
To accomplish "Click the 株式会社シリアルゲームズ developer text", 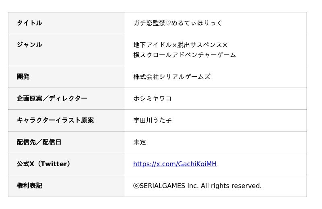I will click(x=172, y=77).
